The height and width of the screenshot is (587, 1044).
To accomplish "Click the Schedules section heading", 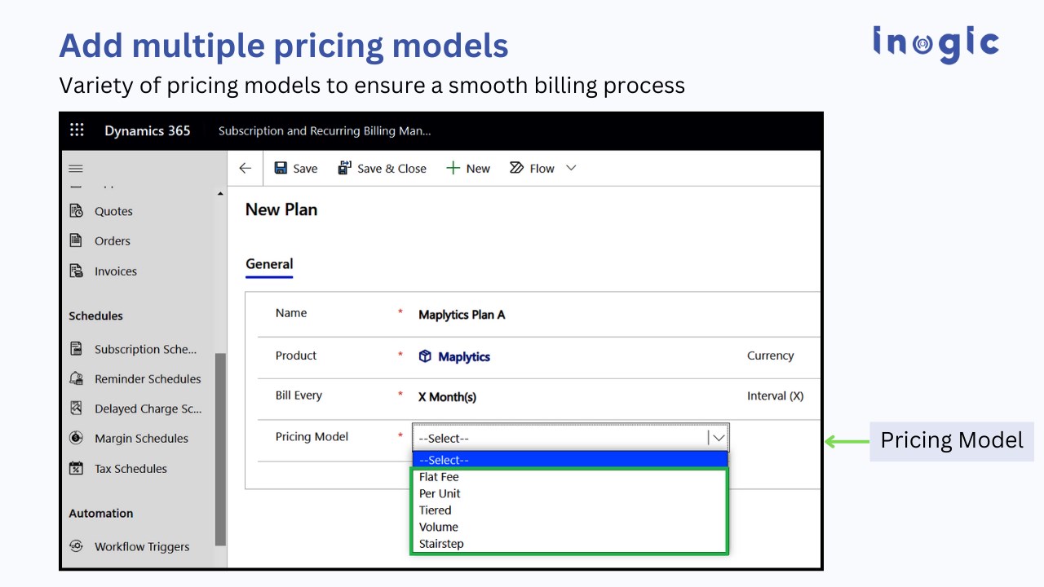I will [x=95, y=316].
